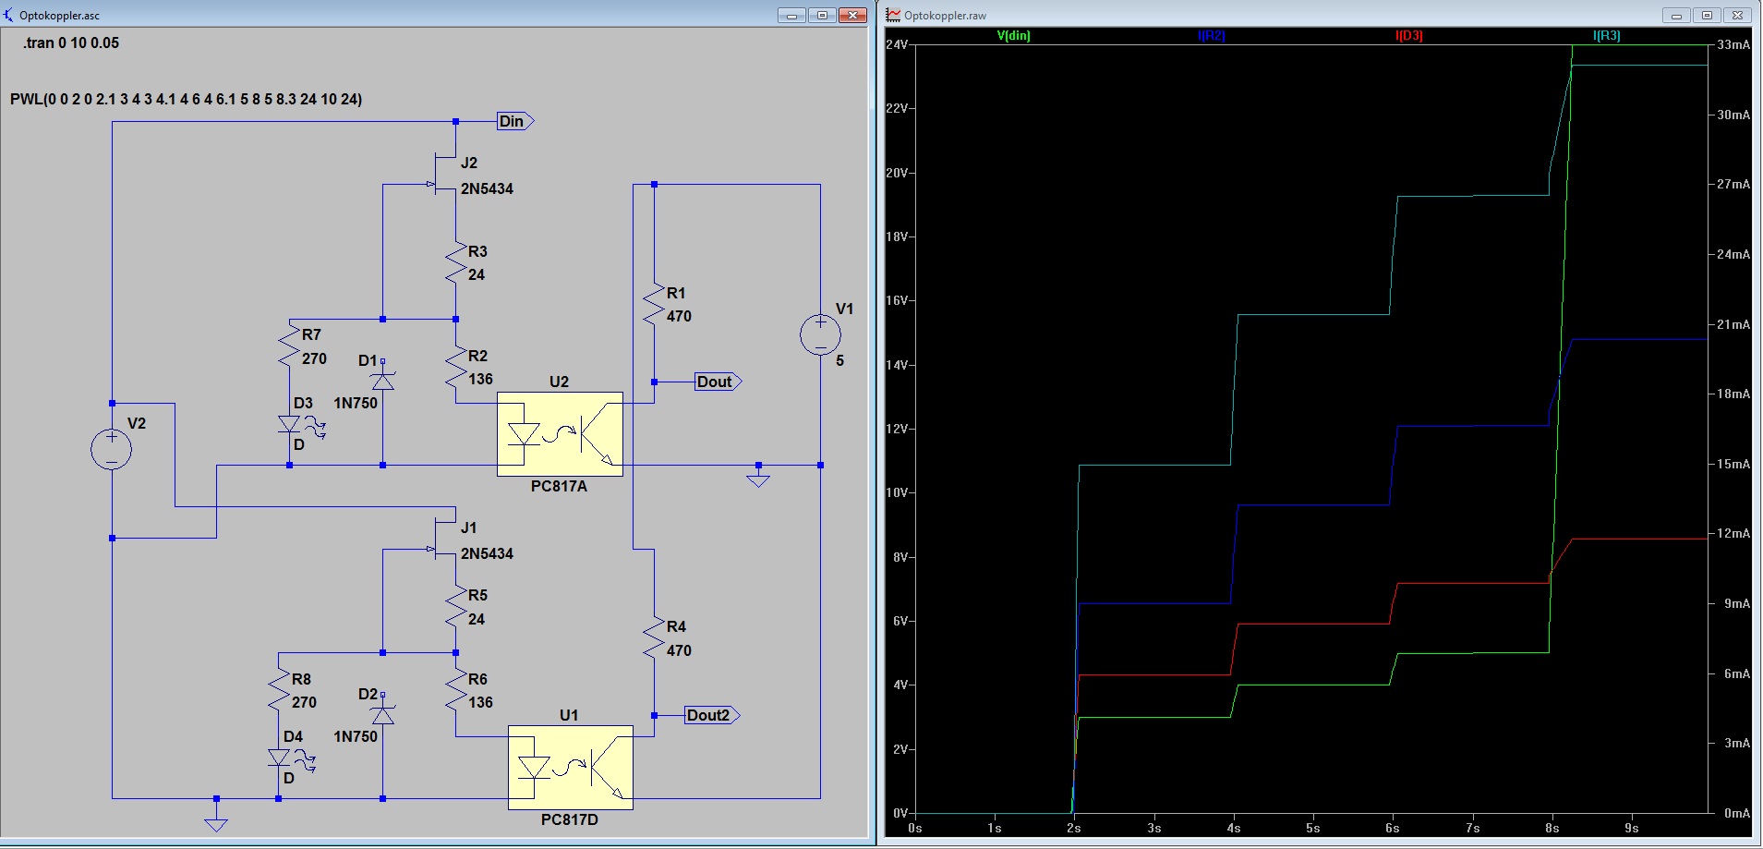Click R2's 136 value text

(x=480, y=379)
